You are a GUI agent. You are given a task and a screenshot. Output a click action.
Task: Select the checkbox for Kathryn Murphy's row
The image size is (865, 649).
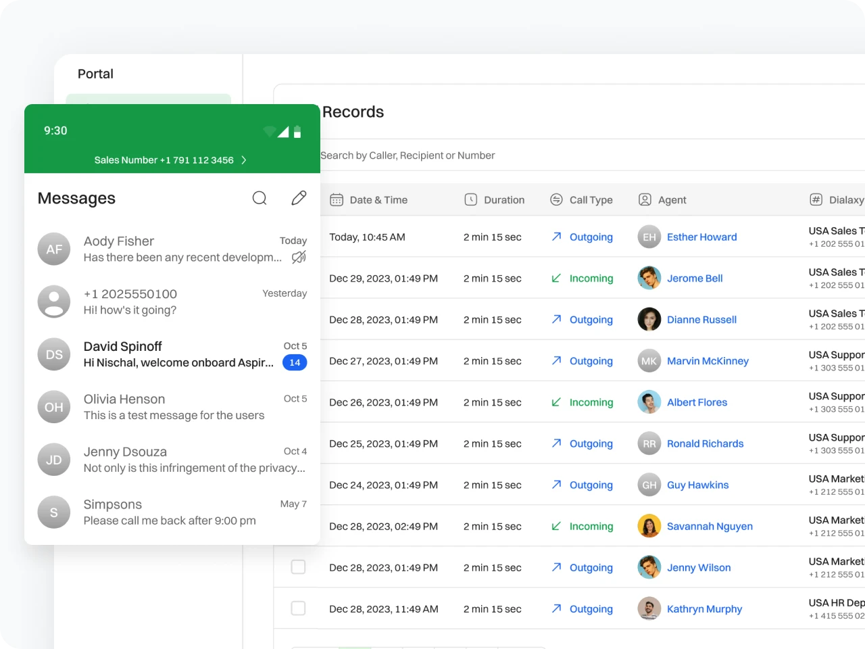click(x=298, y=608)
